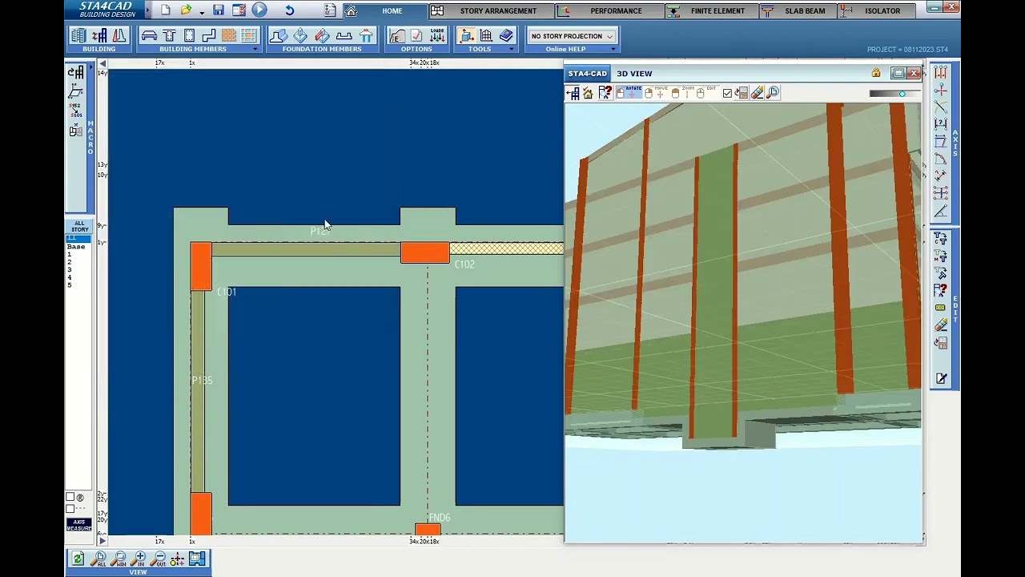Select the brick wall member tool
1025x577 pixels.
tap(229, 36)
